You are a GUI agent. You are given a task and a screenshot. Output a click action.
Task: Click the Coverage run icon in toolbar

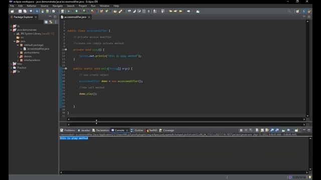[84, 11]
